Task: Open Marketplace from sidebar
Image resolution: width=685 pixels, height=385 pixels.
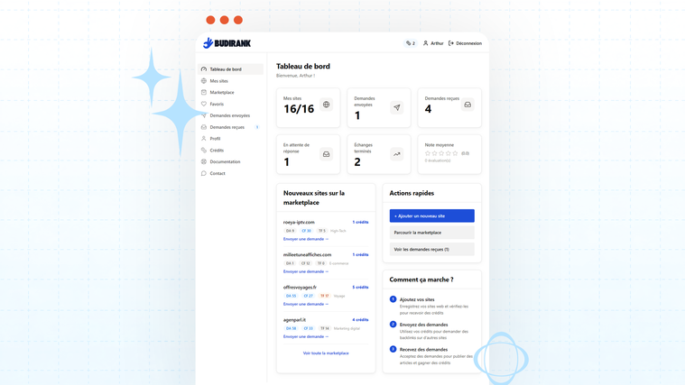Action: click(x=230, y=92)
